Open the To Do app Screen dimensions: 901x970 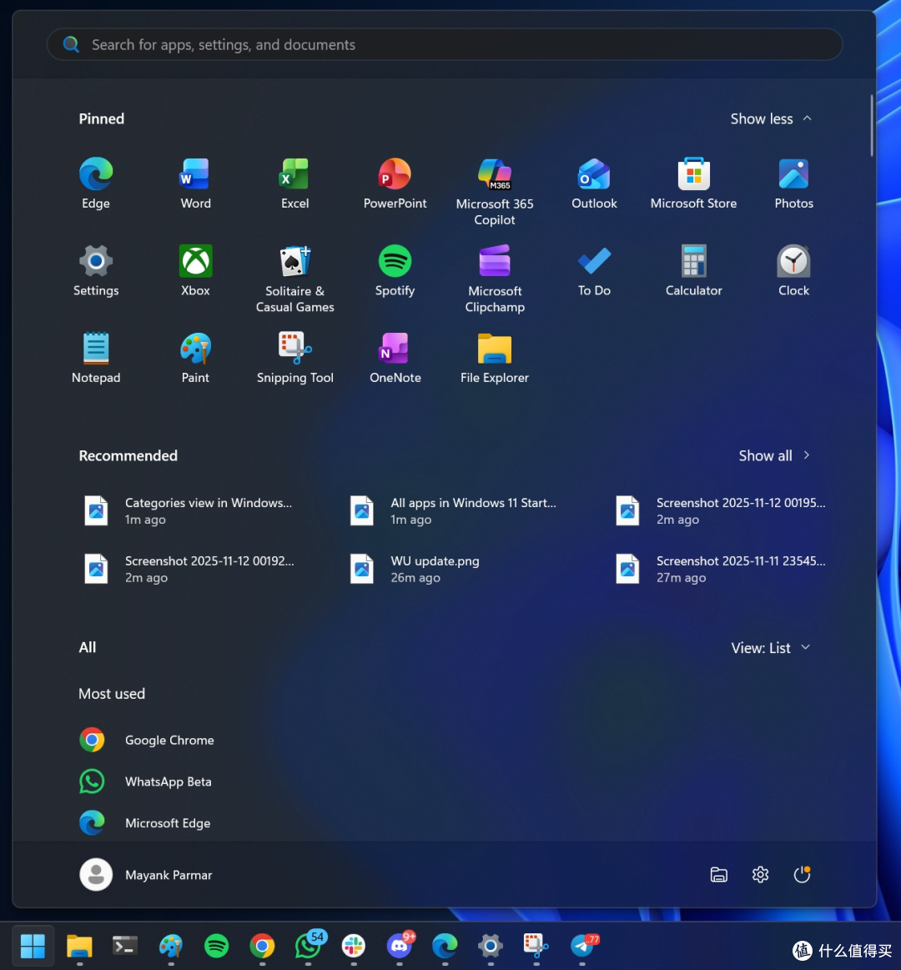click(594, 271)
